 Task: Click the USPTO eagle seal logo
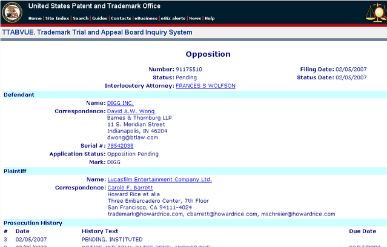[x=12, y=12]
